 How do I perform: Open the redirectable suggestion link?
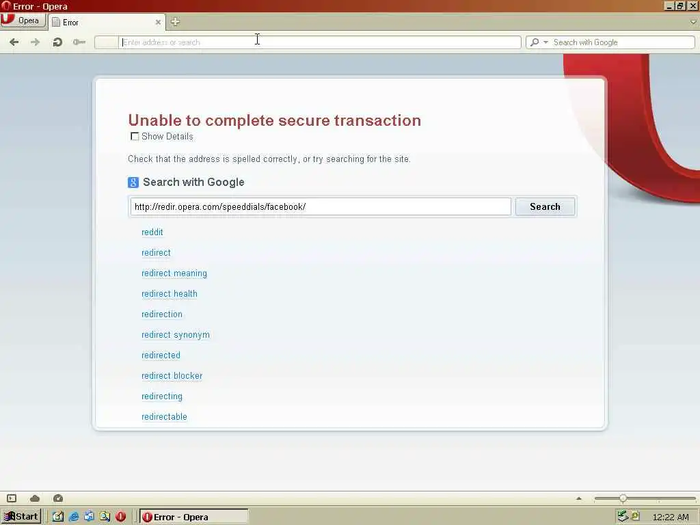point(164,417)
